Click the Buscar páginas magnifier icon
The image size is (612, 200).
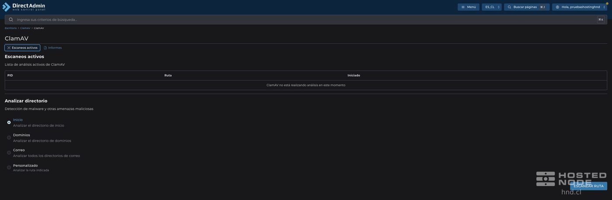[x=509, y=7]
